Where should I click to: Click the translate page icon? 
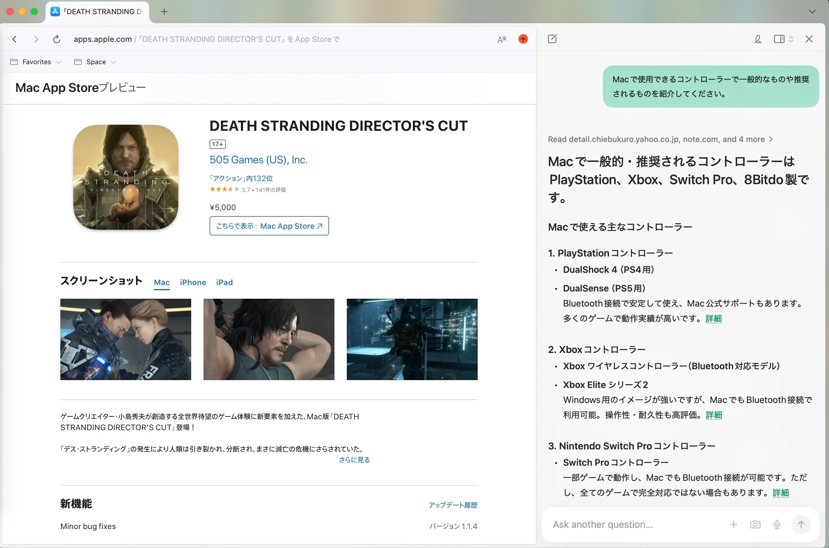(x=502, y=39)
